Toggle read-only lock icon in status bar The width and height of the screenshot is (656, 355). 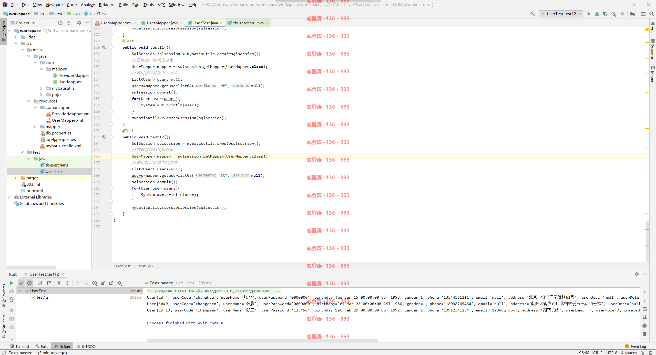click(x=642, y=353)
